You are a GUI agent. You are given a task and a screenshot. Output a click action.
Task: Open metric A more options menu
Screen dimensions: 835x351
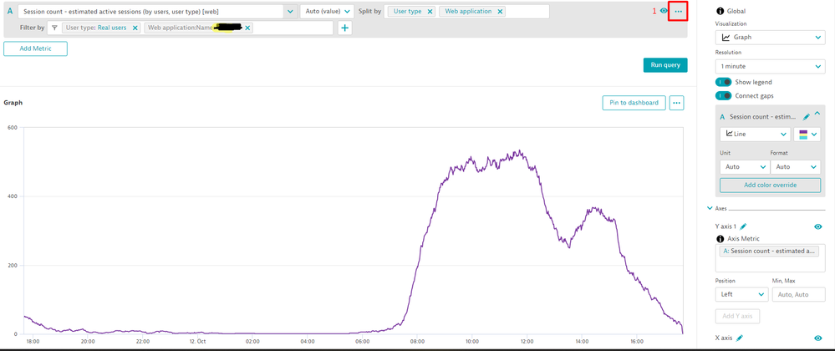(678, 12)
